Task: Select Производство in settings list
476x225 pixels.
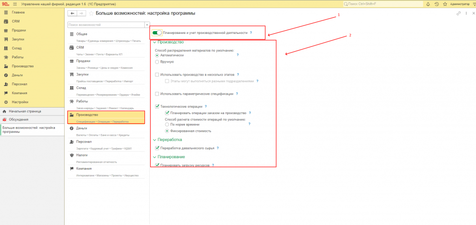Action: point(106,117)
